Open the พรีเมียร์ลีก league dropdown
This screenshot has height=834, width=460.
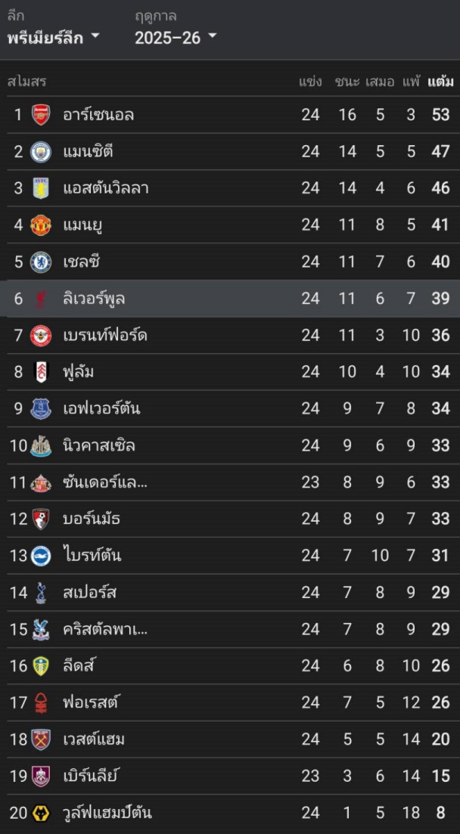pos(53,37)
